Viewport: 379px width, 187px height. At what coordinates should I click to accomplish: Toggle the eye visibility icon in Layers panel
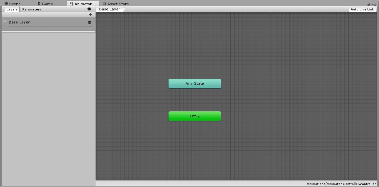click(x=89, y=9)
